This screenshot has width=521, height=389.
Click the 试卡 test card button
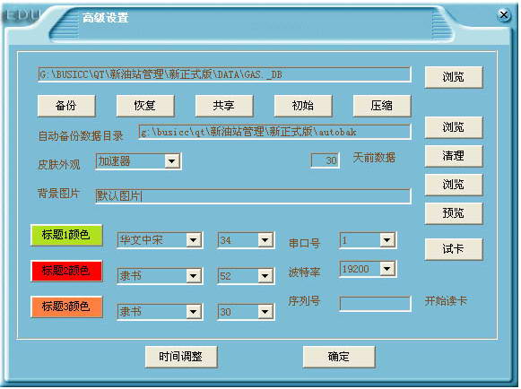(x=454, y=249)
